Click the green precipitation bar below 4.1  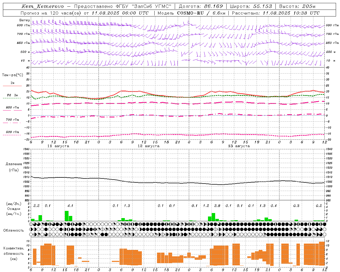coord(67,216)
